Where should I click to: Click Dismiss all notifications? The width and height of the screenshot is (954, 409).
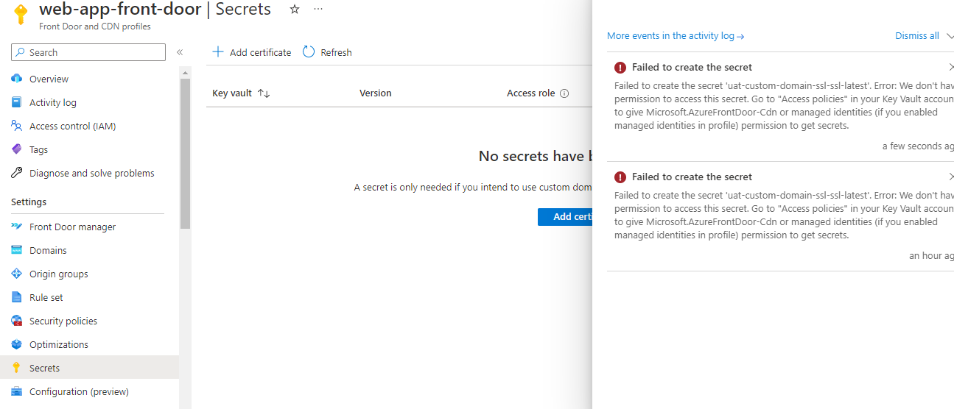point(917,35)
